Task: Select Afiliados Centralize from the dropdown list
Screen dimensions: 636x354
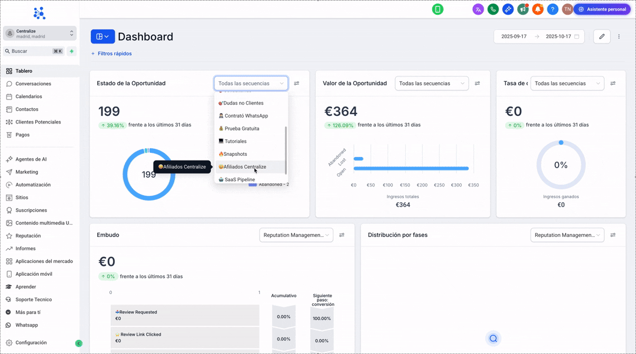Action: [244, 167]
